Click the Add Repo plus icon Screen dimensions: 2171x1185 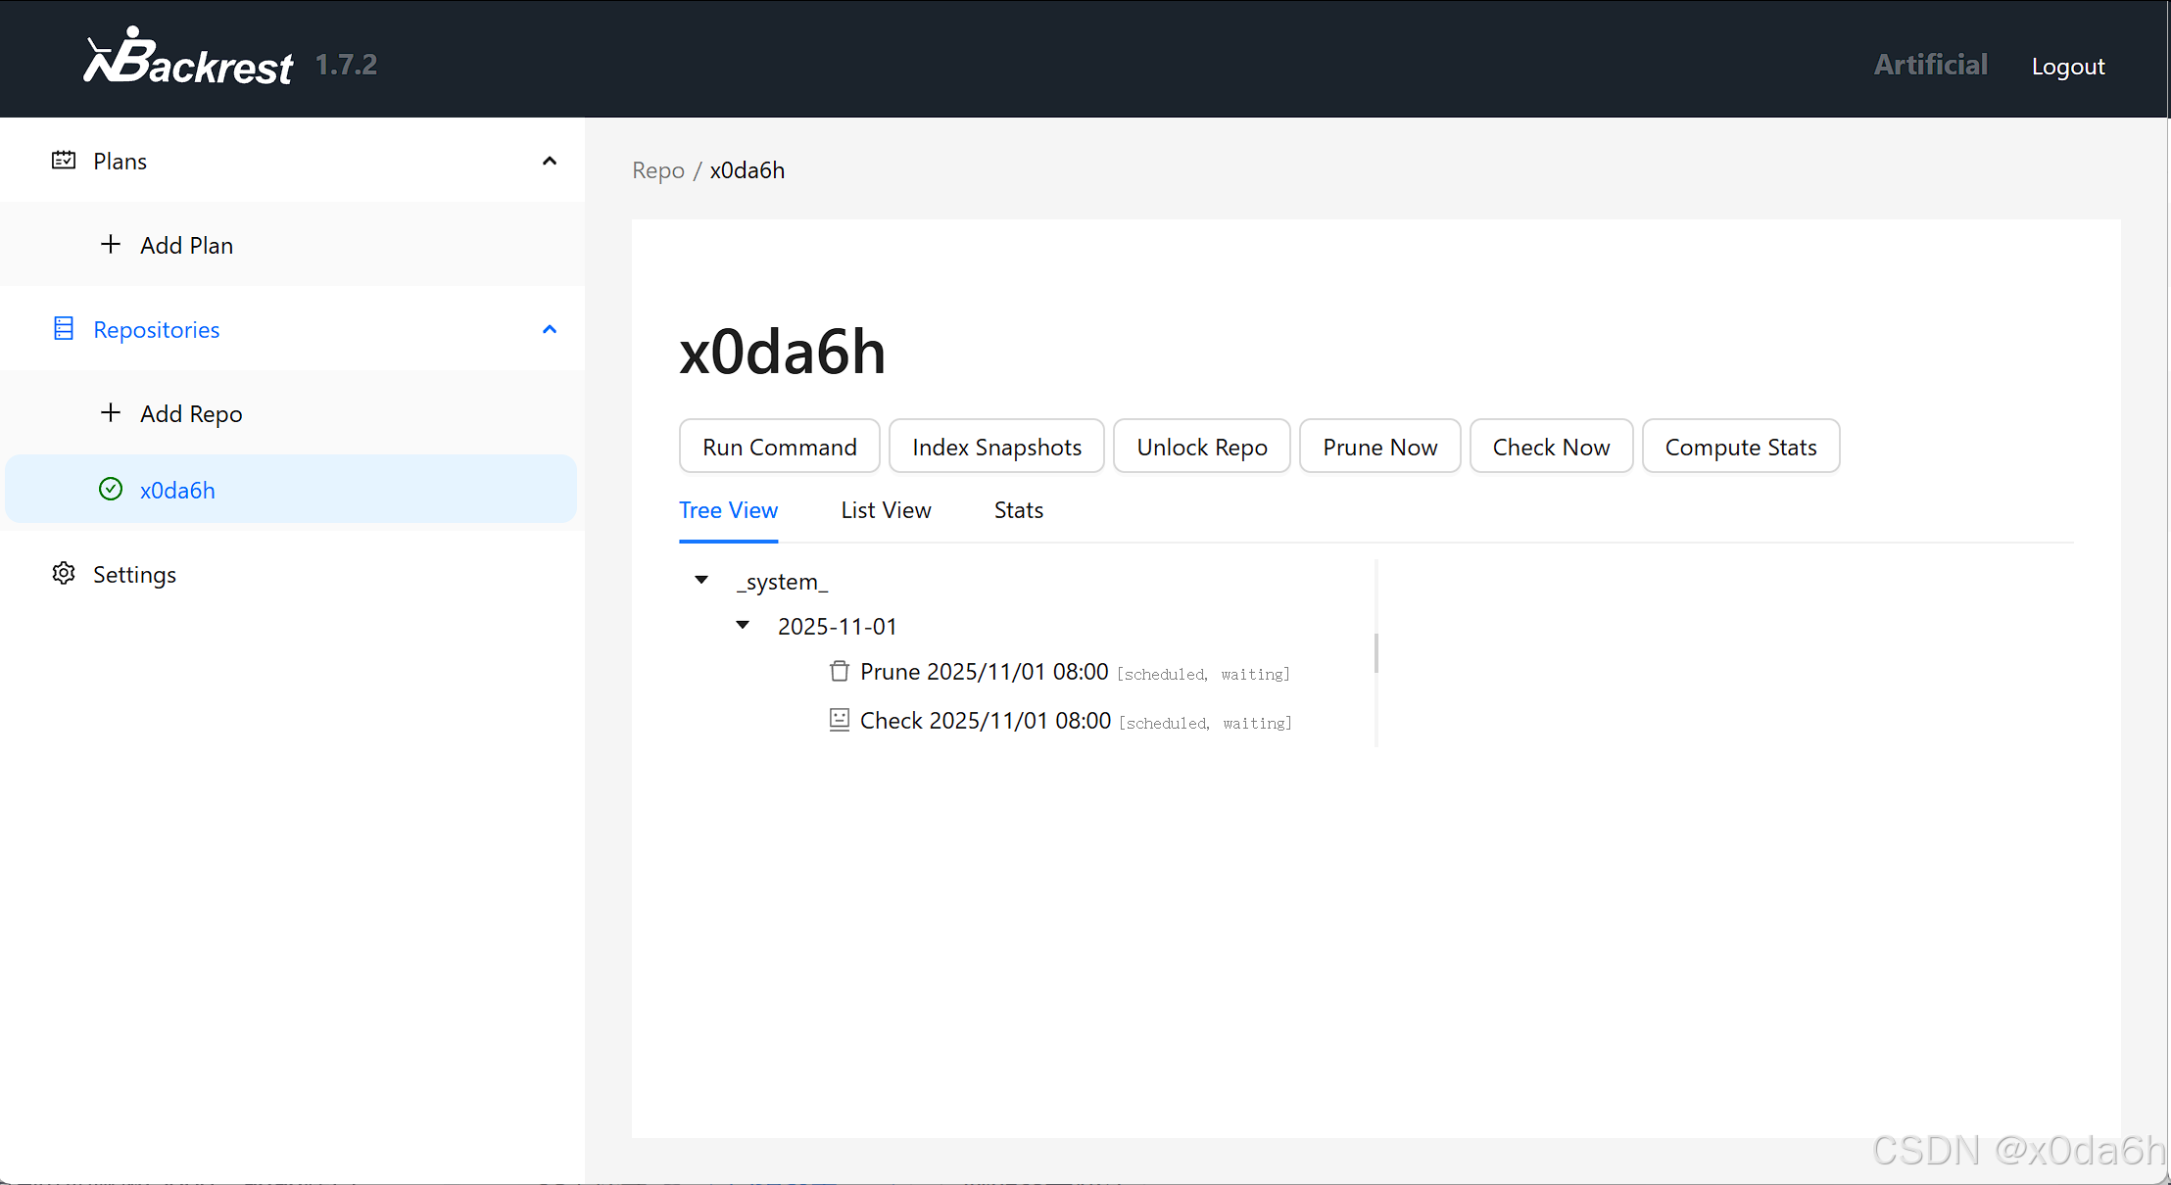[111, 413]
